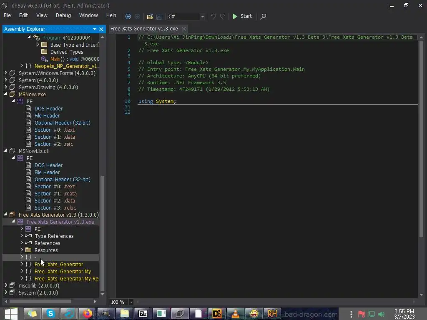Screen dimensions: 427x320
Task: Collapse the Program @02000004 class node
Action: click(x=29, y=37)
